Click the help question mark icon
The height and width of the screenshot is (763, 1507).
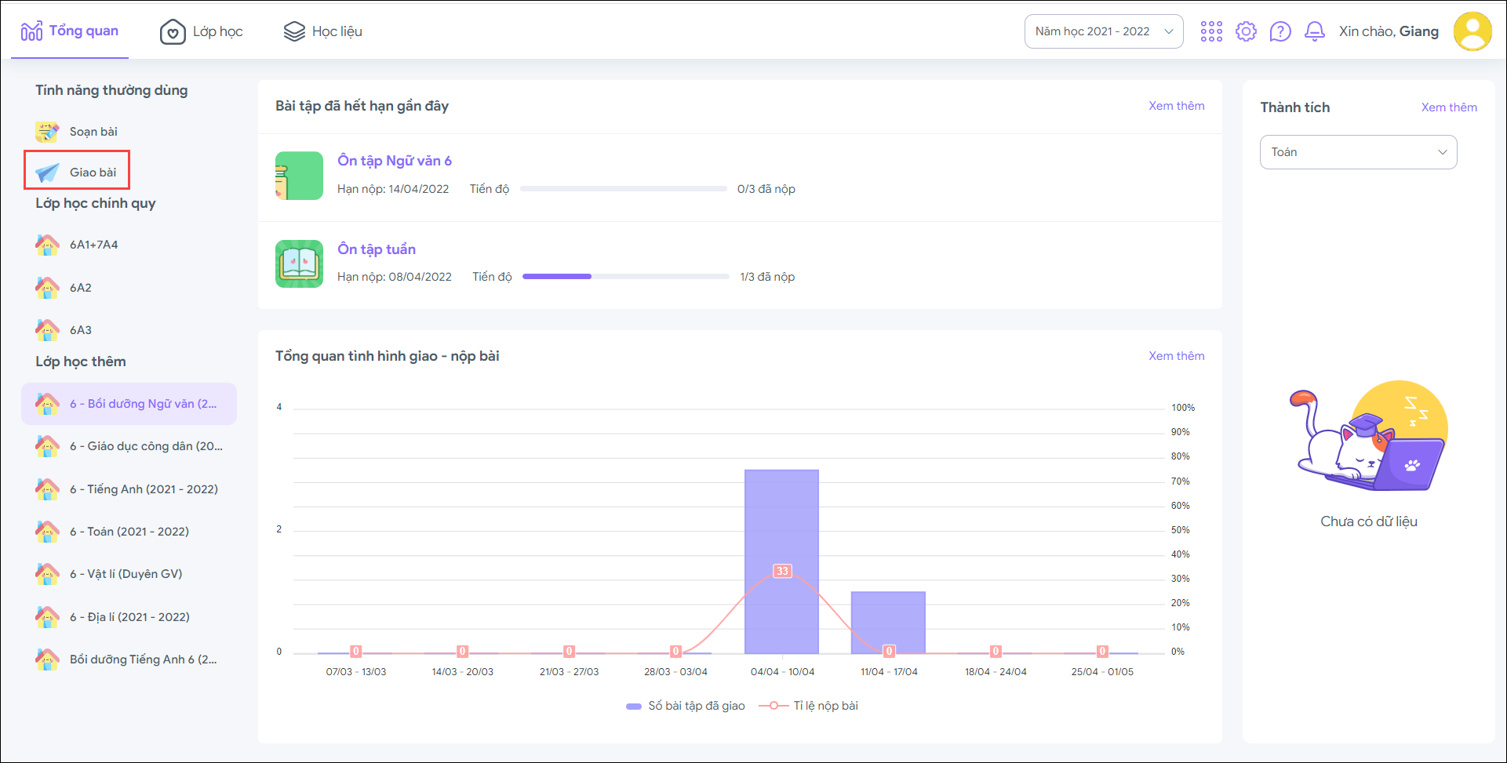tap(1280, 31)
